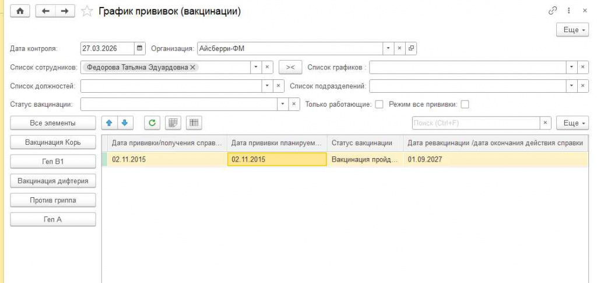Sort by Дата прививки/получения справки column header
This screenshot has height=283, width=597.
(167, 143)
